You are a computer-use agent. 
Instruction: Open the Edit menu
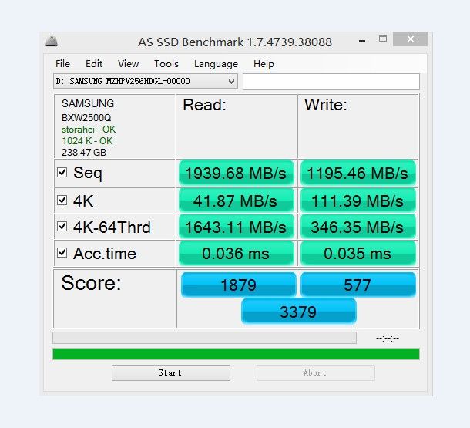tap(94, 64)
